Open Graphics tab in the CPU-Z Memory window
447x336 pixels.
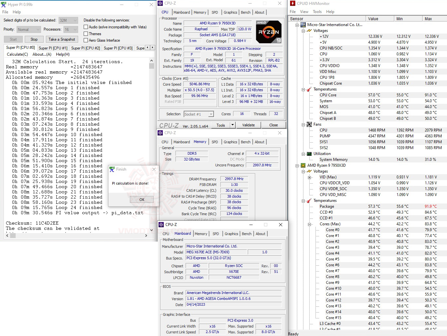tap(230, 142)
